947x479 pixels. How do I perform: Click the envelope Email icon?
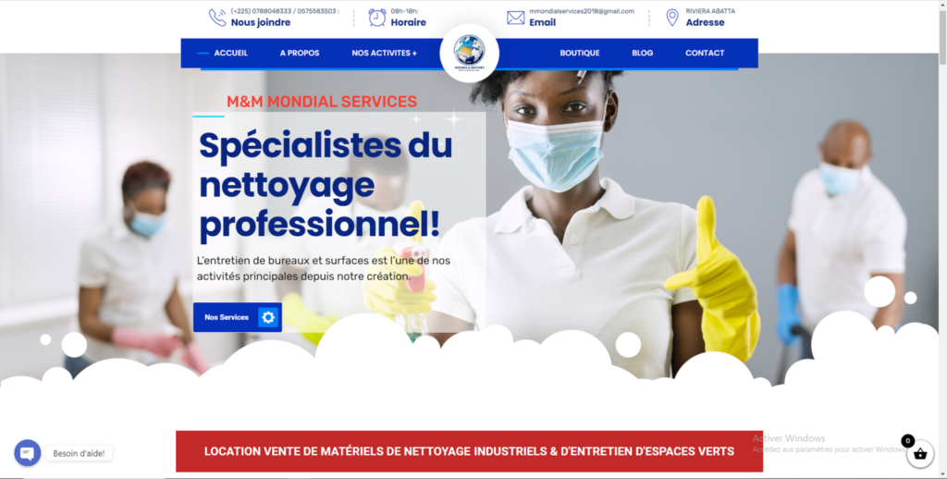pos(515,18)
